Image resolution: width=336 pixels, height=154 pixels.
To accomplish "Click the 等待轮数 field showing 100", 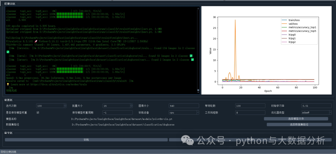I will coord(250,106).
